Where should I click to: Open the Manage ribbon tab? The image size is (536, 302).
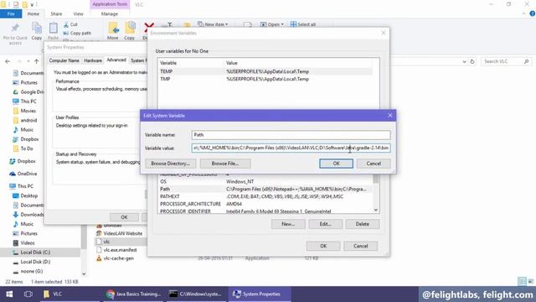[x=110, y=13]
